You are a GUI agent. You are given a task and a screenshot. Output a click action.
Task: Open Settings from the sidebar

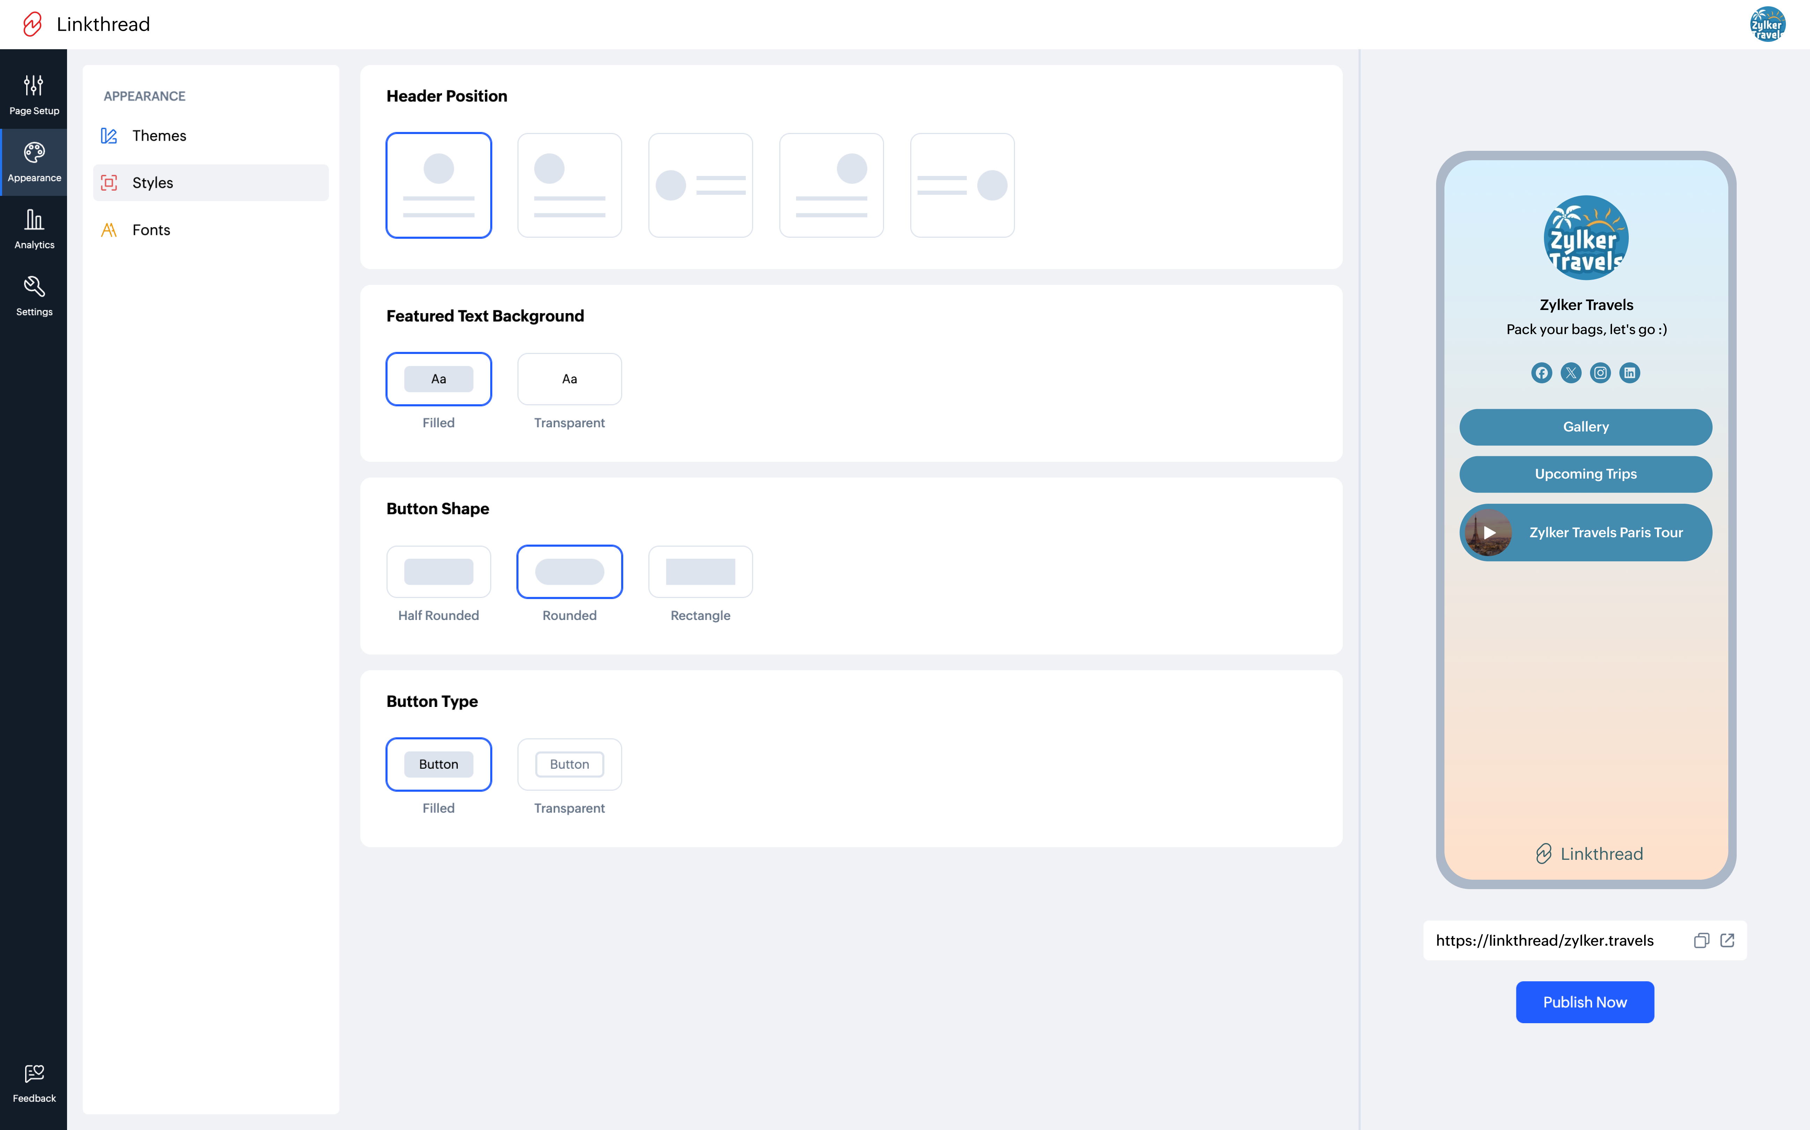coord(34,296)
